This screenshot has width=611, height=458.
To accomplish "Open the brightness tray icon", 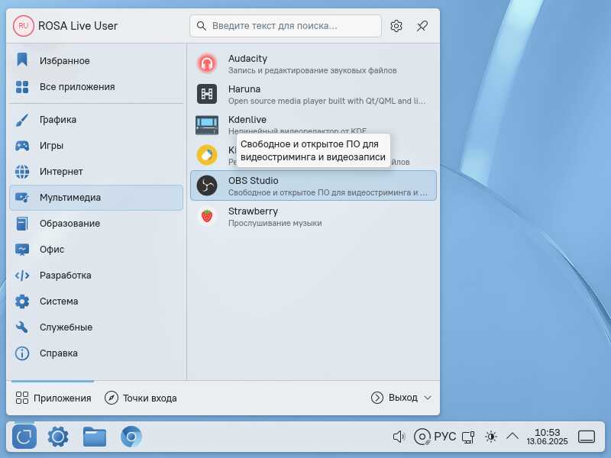I will pos(491,437).
